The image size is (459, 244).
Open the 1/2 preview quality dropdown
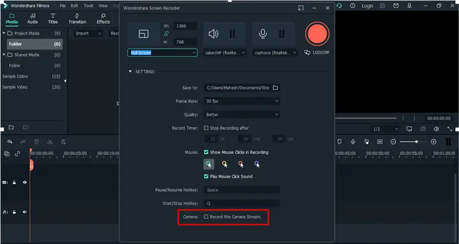point(385,129)
